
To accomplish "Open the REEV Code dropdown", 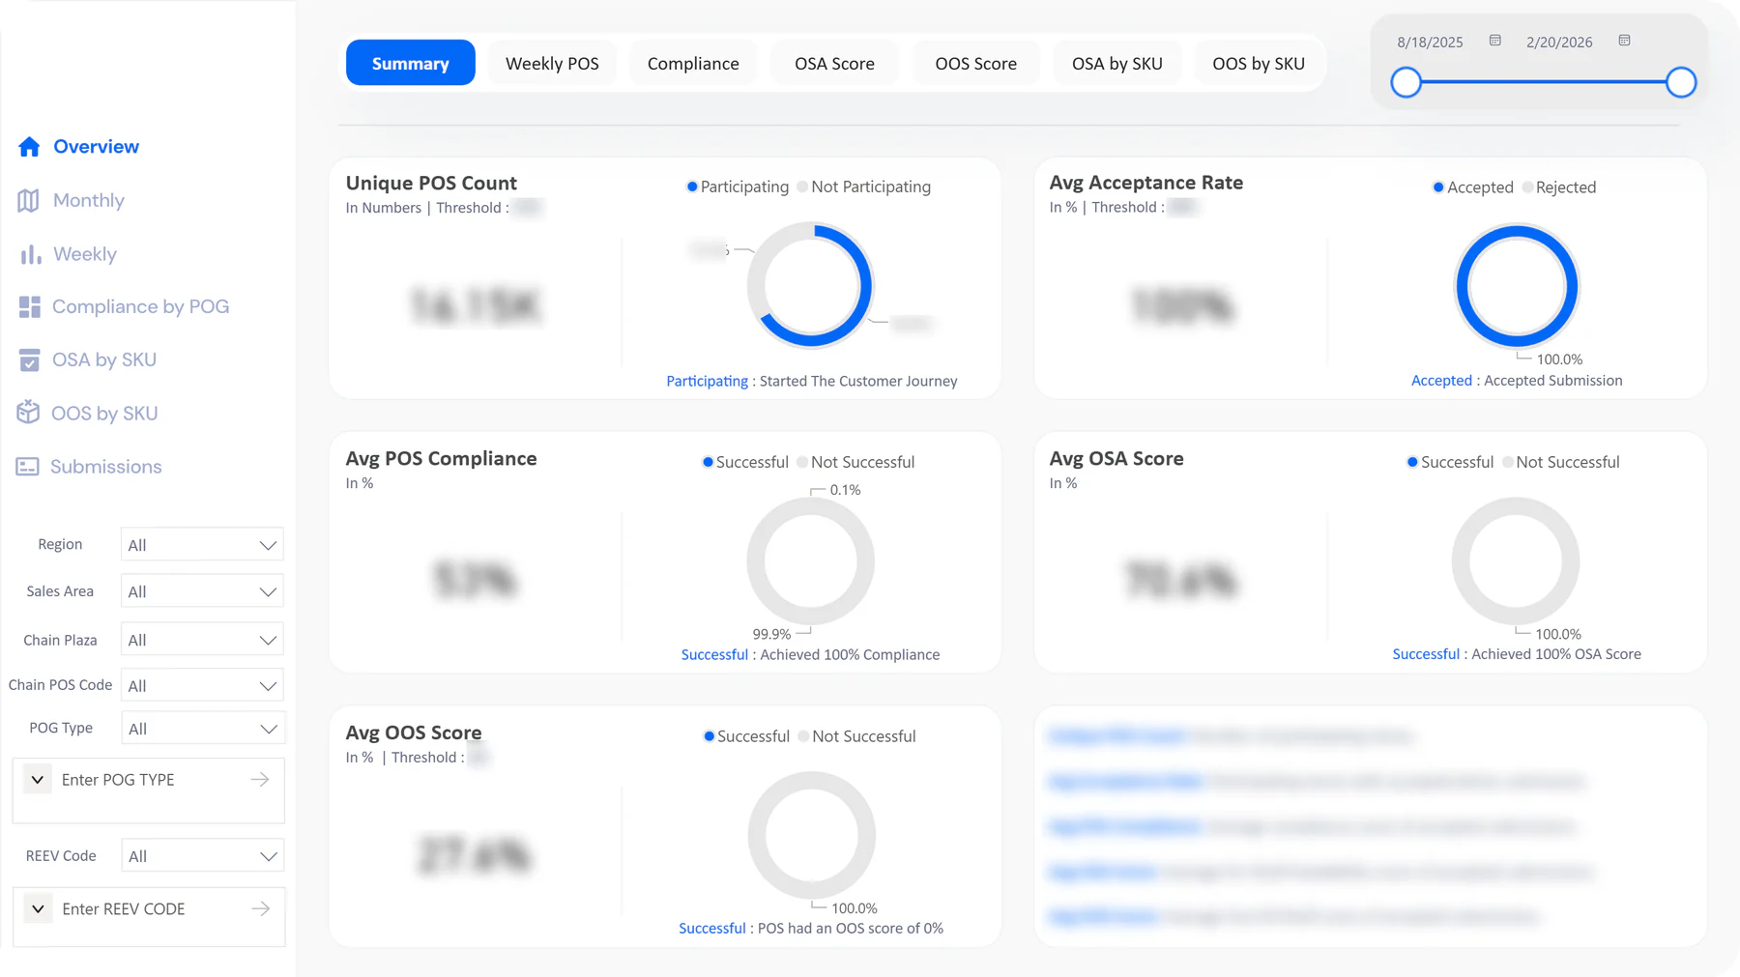I will 202,856.
